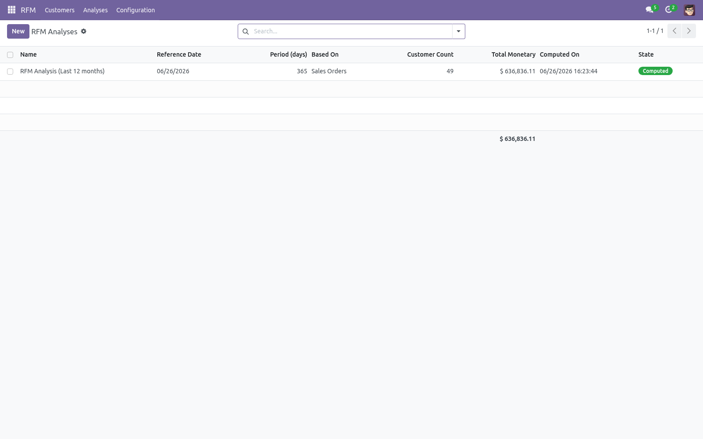The height and width of the screenshot is (439, 703).
Task: Click into the Search input field
Action: (351, 31)
